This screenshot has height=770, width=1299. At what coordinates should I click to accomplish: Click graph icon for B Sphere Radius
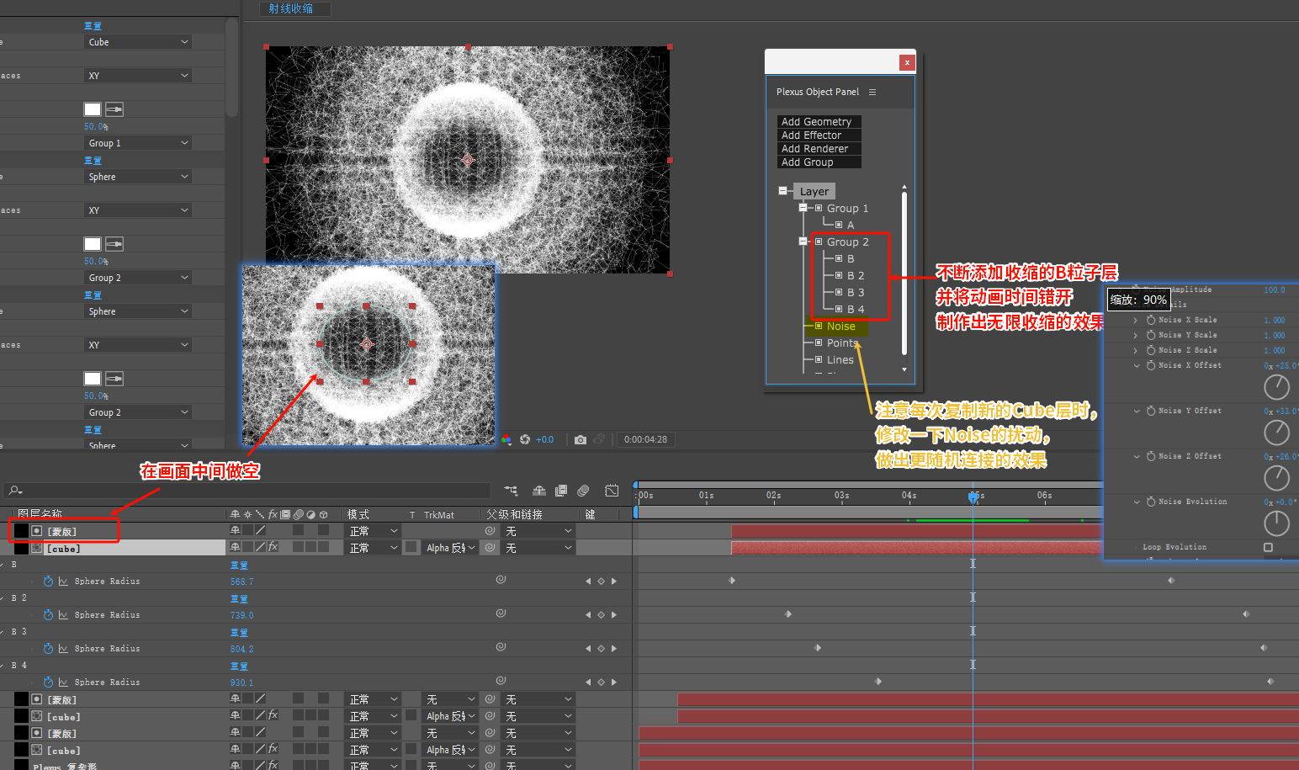click(63, 581)
